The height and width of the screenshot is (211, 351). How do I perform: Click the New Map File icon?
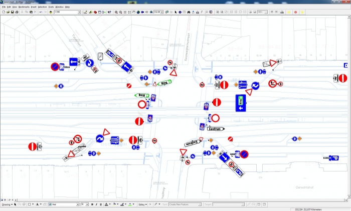click(3, 12)
